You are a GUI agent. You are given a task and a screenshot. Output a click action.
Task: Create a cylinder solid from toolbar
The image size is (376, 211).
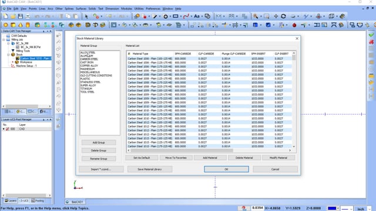(28, 25)
